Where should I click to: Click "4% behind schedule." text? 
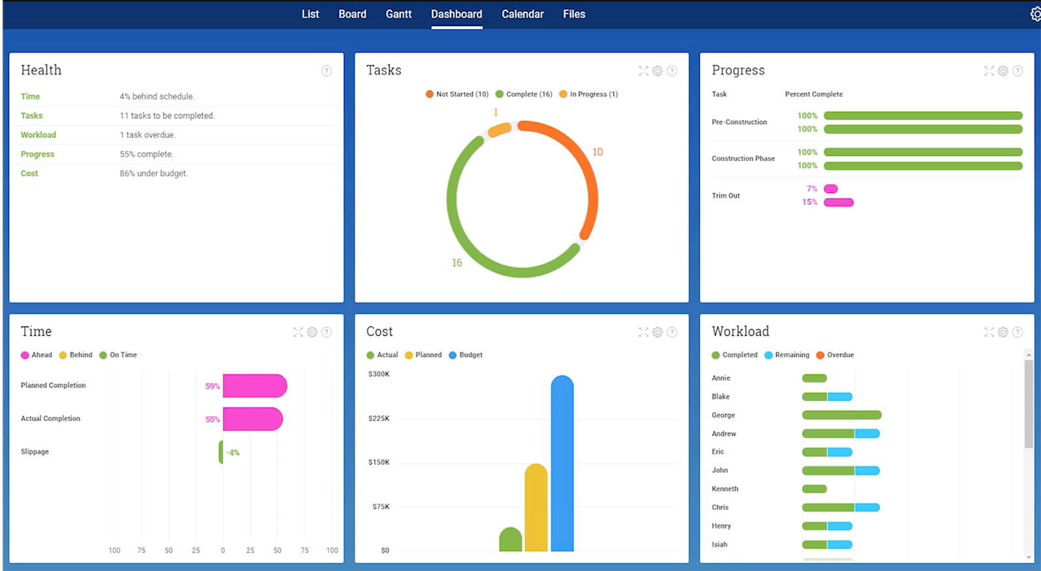coord(157,96)
